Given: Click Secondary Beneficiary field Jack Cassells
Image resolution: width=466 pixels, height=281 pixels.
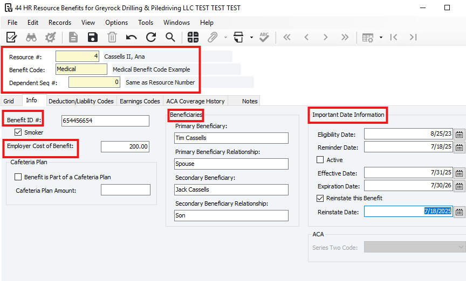Looking at the screenshot, I should pyautogui.click(x=231, y=189).
